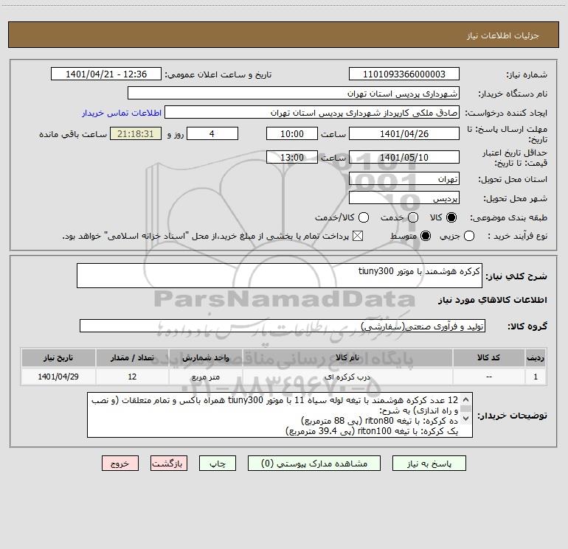
Task: Click row number 1 cell
Action: (x=536, y=377)
